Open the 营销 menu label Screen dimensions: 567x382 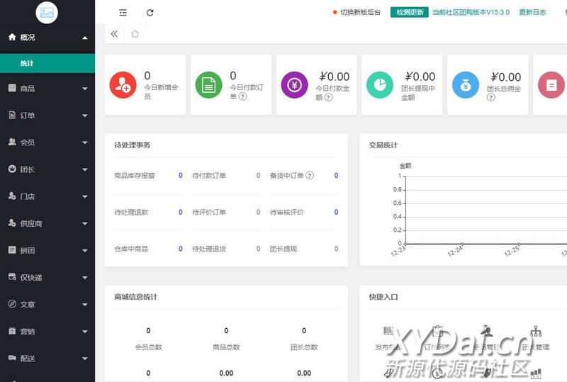28,332
